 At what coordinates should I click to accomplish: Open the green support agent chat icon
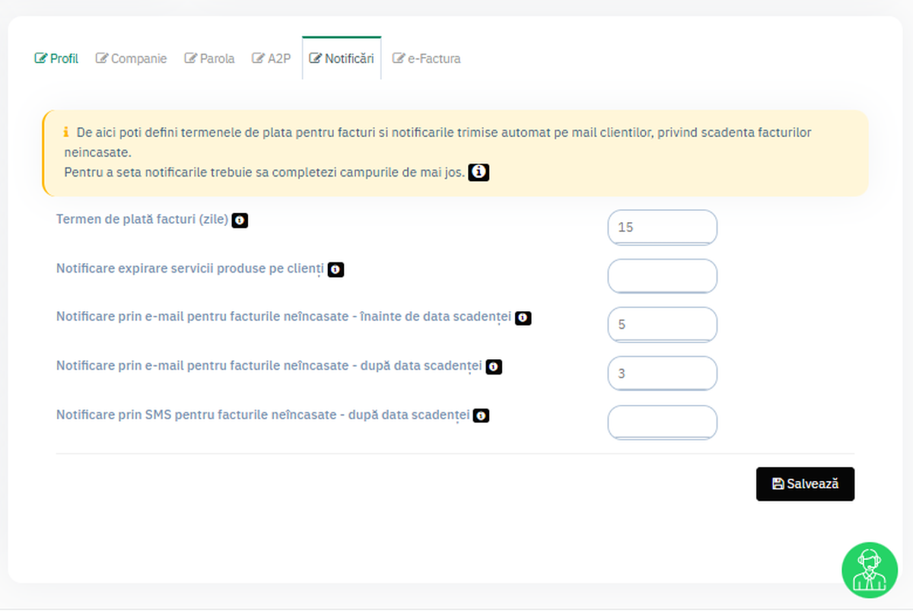pos(870,570)
